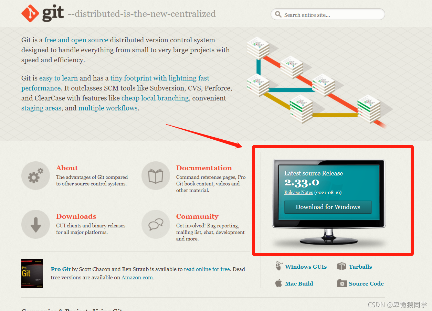Open the Tarballs link
432x311 pixels.
coord(360,267)
